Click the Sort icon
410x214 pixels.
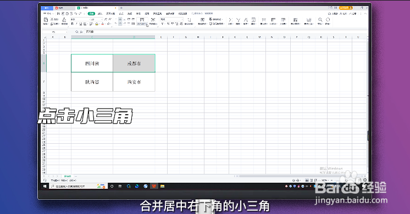point(246,20)
